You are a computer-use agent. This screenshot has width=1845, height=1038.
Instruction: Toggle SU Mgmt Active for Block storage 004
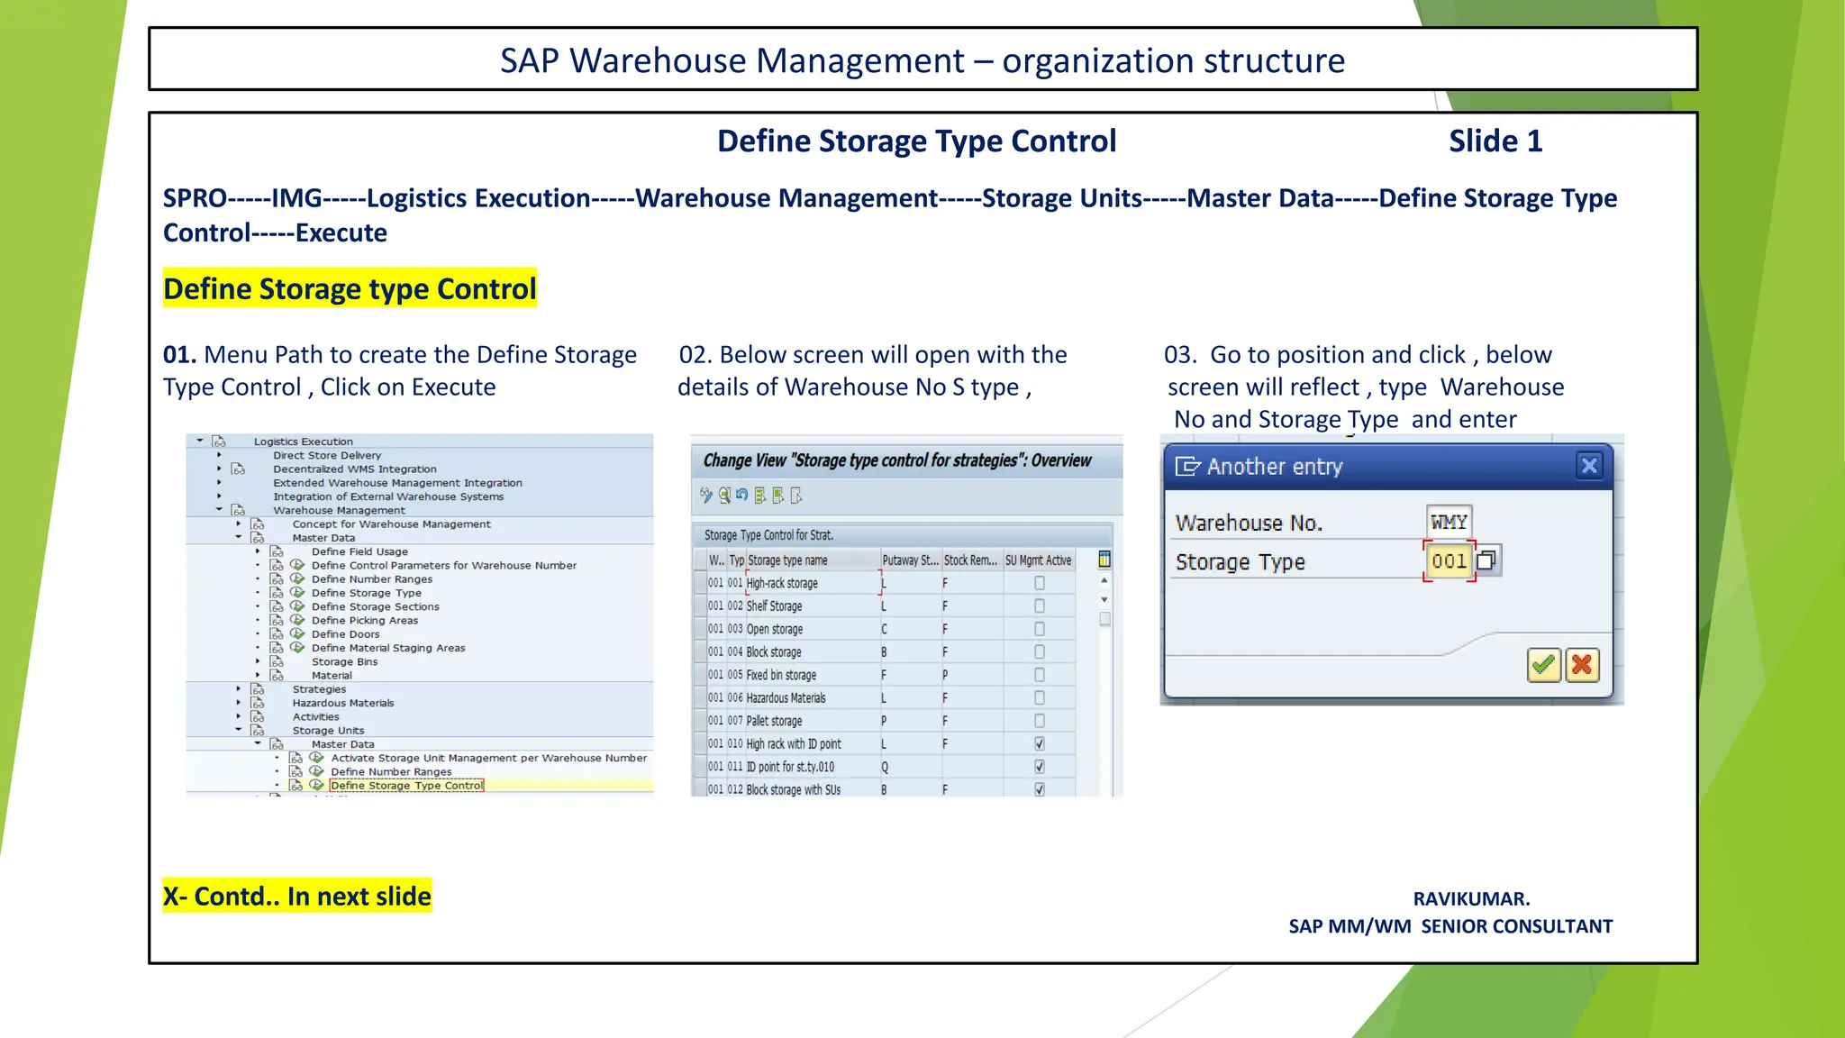1040,651
